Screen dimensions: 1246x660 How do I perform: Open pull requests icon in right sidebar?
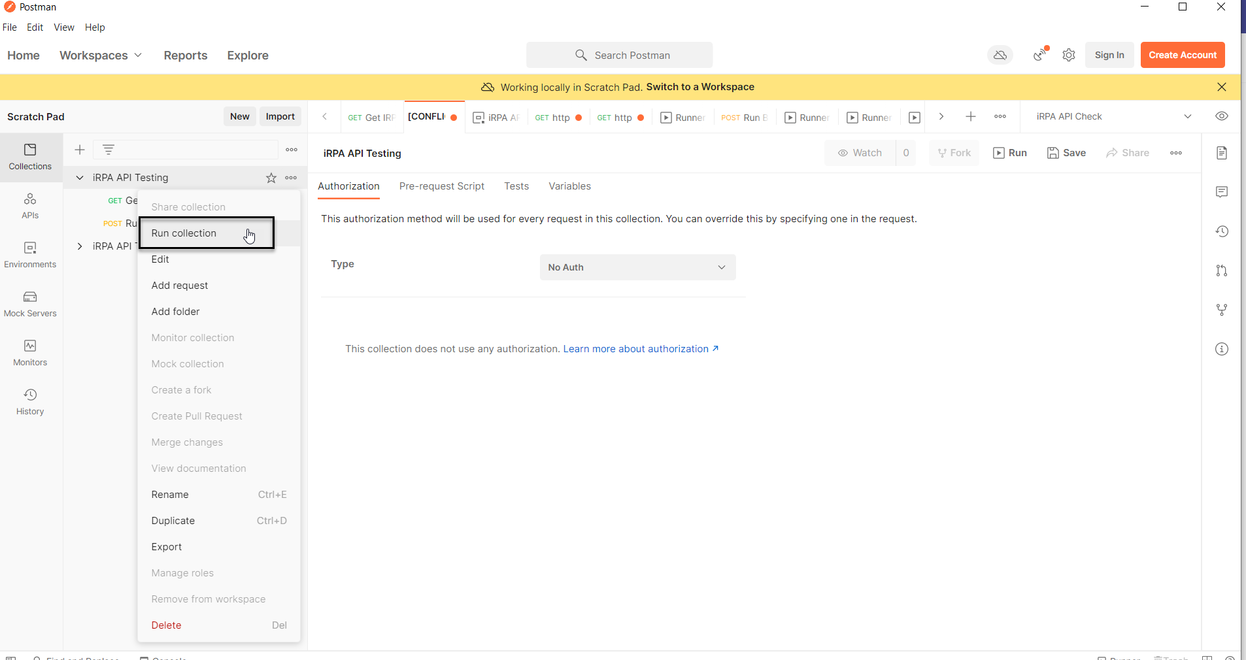tap(1222, 271)
